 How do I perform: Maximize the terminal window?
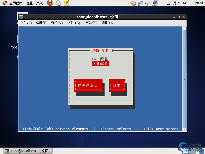[179, 17]
